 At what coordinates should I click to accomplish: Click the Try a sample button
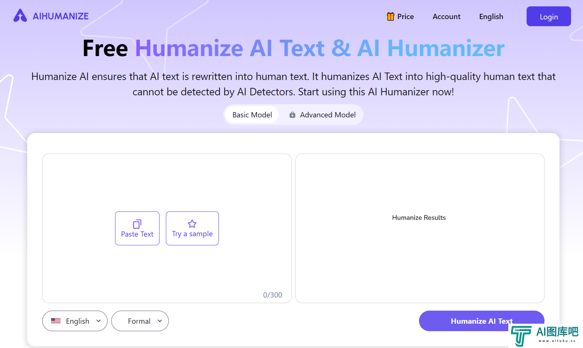192,228
